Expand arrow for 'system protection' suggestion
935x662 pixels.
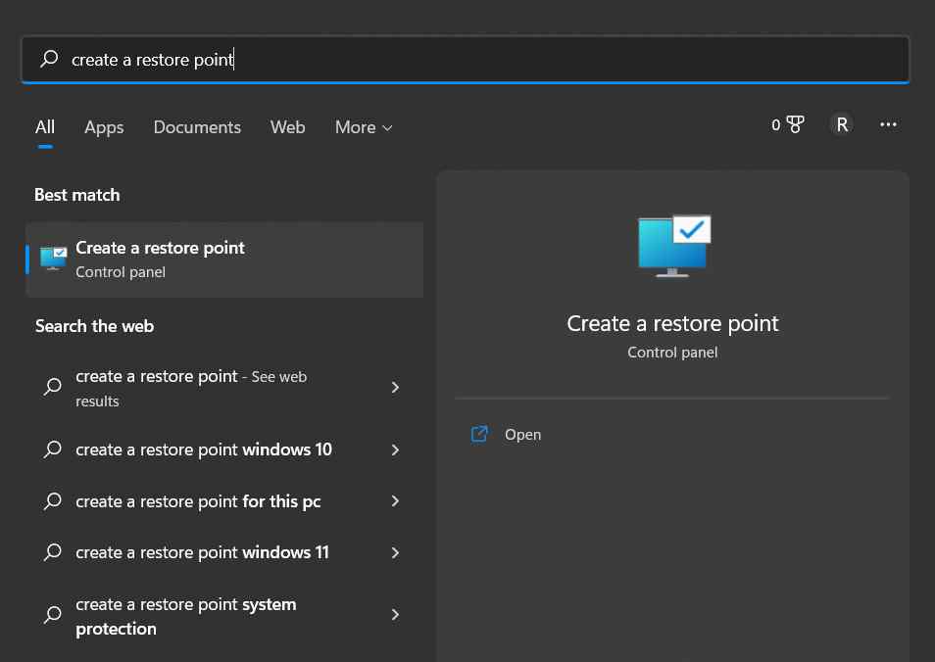pos(395,614)
